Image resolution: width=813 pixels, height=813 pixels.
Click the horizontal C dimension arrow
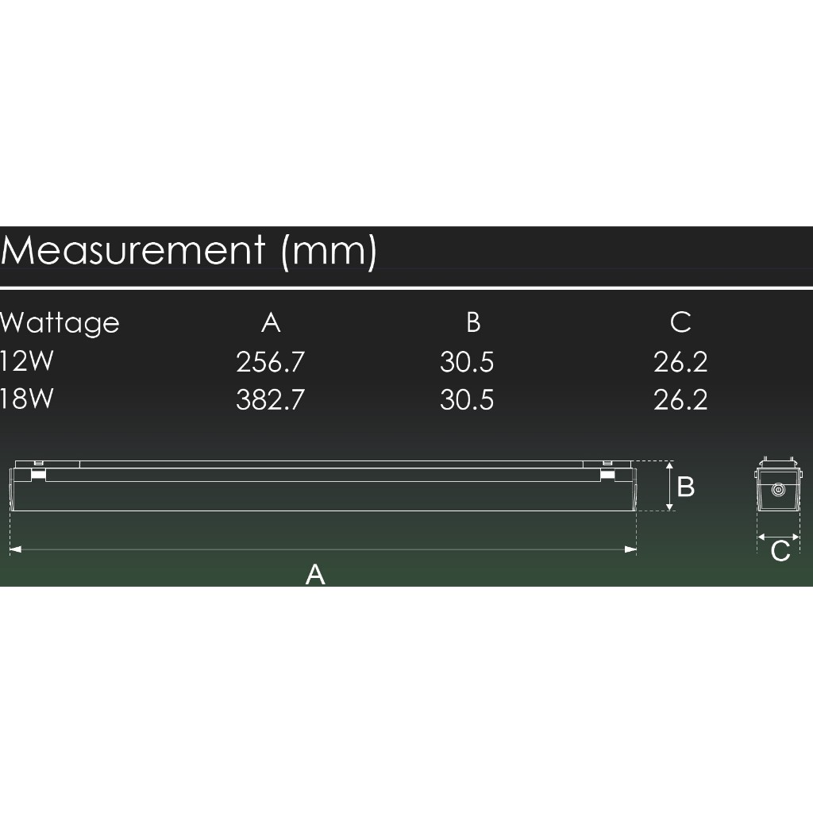tap(778, 538)
